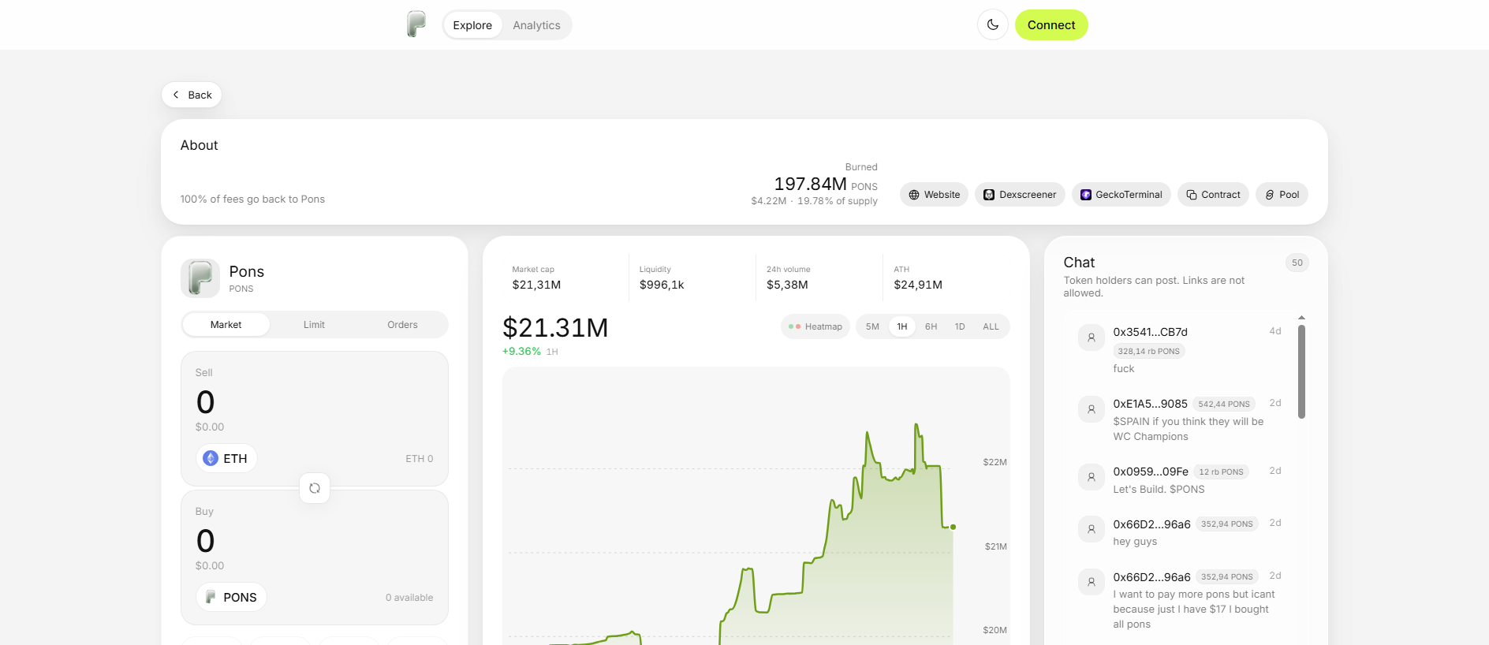Open the Analytics page
This screenshot has height=645, width=1489.
coord(536,25)
